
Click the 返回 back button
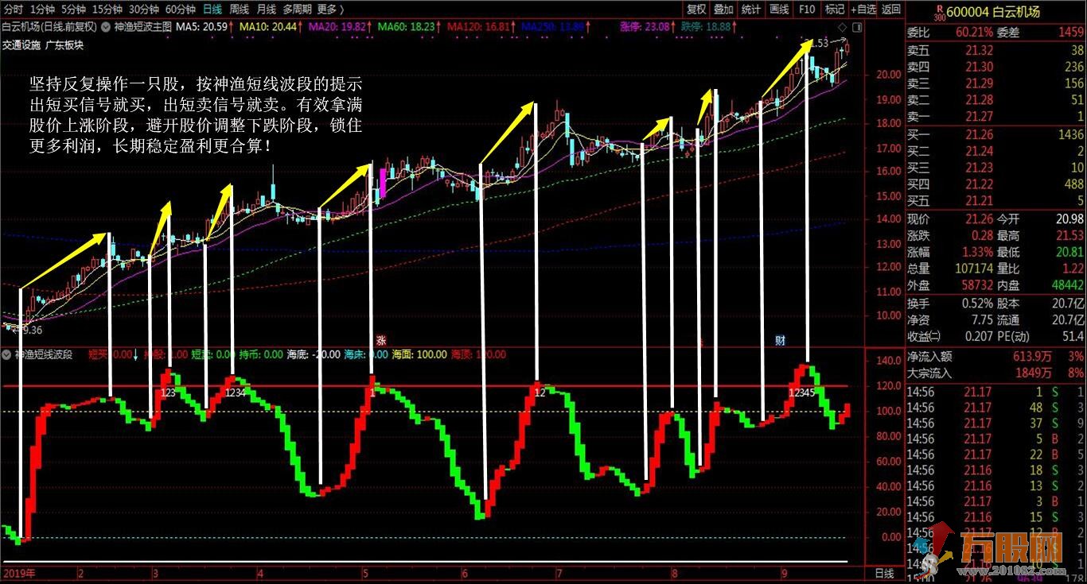[x=892, y=9]
